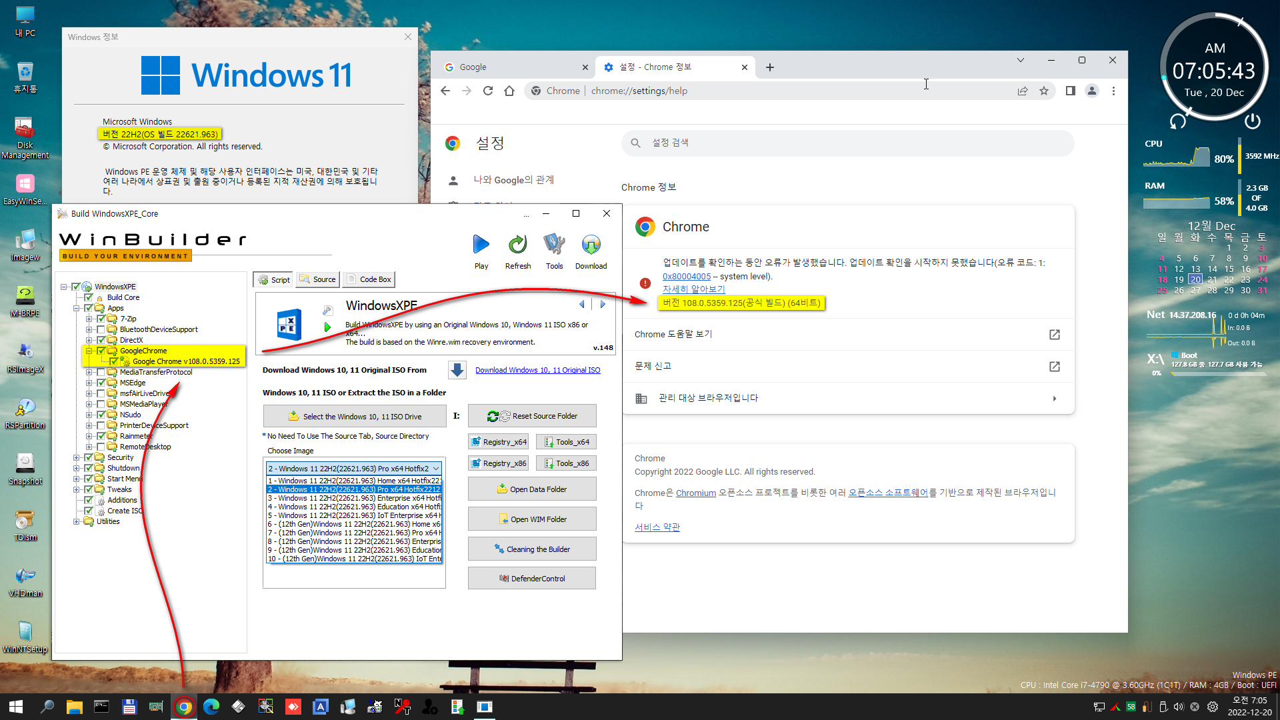Open File Explorer from taskbar
Image resolution: width=1280 pixels, height=720 pixels.
74,707
